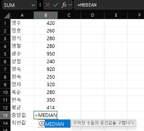
Task: Click cell containing 영수
Action: 22,23
